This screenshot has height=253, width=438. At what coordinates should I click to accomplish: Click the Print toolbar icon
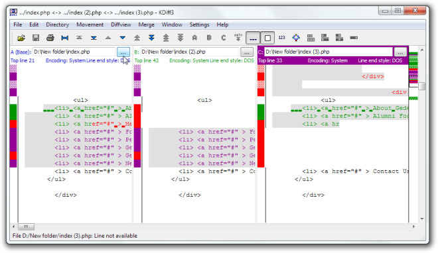coord(50,38)
